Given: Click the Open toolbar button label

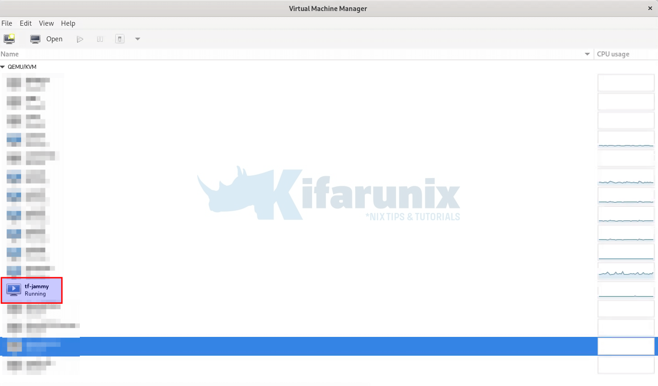Looking at the screenshot, I should (54, 39).
